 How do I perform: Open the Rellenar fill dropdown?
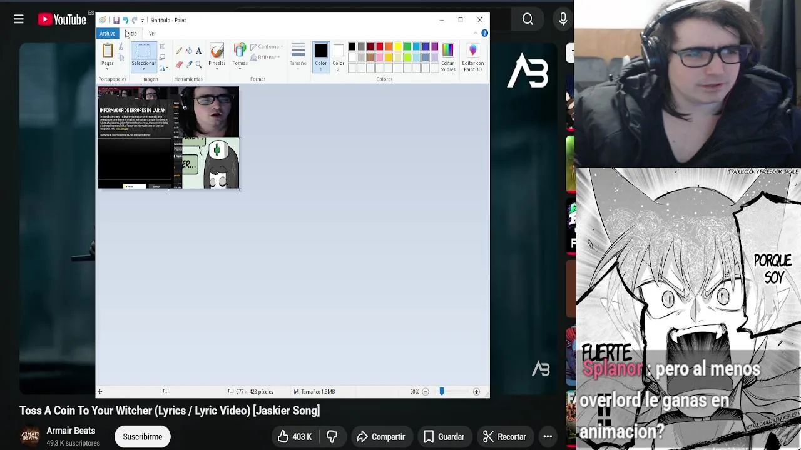point(265,57)
